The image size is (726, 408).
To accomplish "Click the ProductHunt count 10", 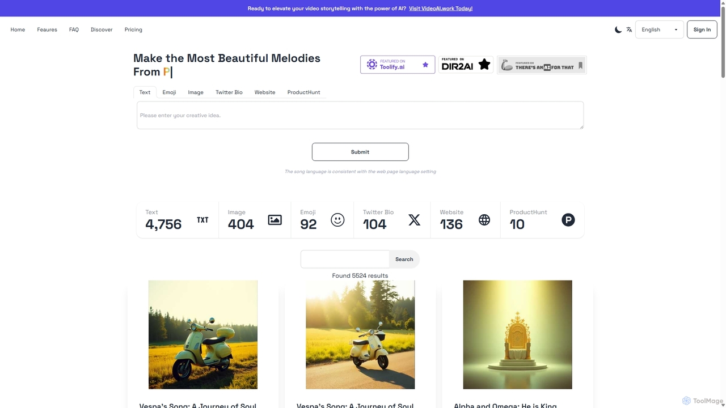I will (x=517, y=224).
